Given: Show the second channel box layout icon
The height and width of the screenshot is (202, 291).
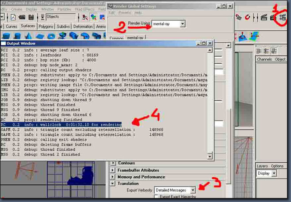Looking at the screenshot, I should click(x=266, y=51).
